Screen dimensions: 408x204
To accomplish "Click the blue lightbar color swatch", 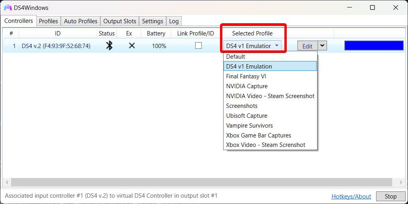I will click(x=374, y=45).
